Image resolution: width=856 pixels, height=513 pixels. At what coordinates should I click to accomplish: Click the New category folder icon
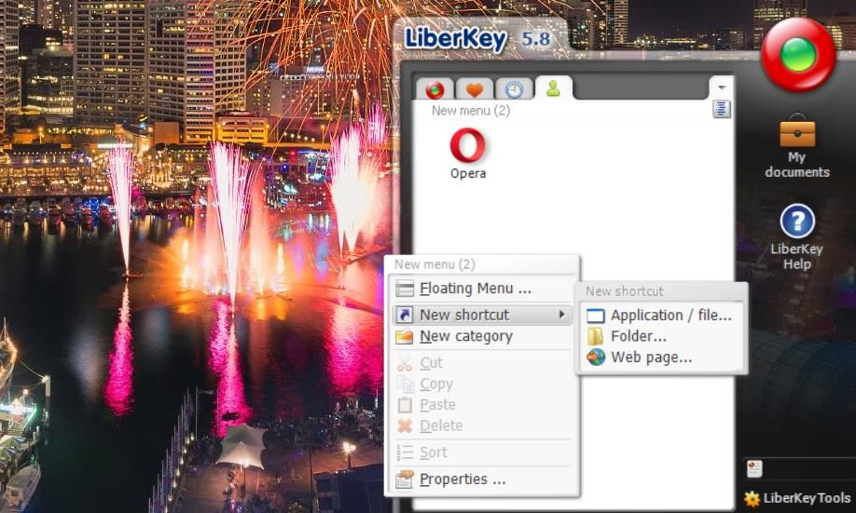pos(405,337)
